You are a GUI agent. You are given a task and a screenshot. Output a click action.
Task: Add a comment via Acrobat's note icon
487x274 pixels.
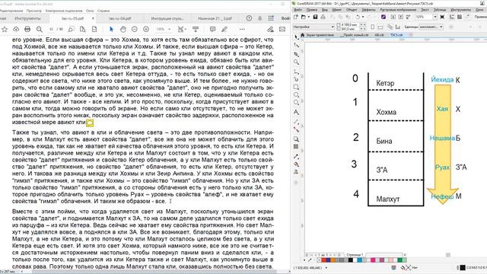pos(212,29)
